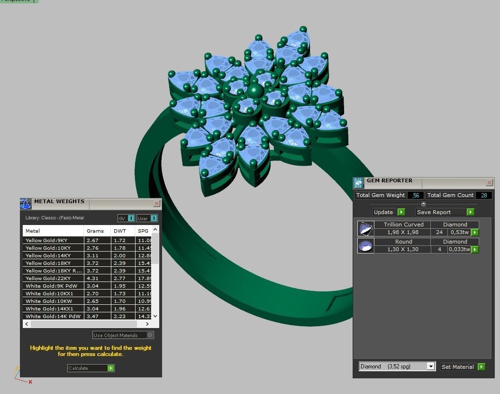Click the Total Gem Count value field
500x394 pixels.
[484, 196]
